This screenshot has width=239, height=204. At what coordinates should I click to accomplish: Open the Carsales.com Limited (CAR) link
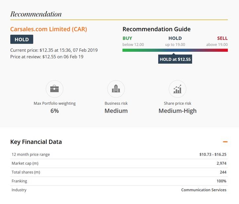pyautogui.click(x=49, y=29)
